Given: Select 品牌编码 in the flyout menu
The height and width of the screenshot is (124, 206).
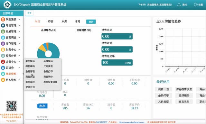Looking at the screenshot, I should (48, 61).
